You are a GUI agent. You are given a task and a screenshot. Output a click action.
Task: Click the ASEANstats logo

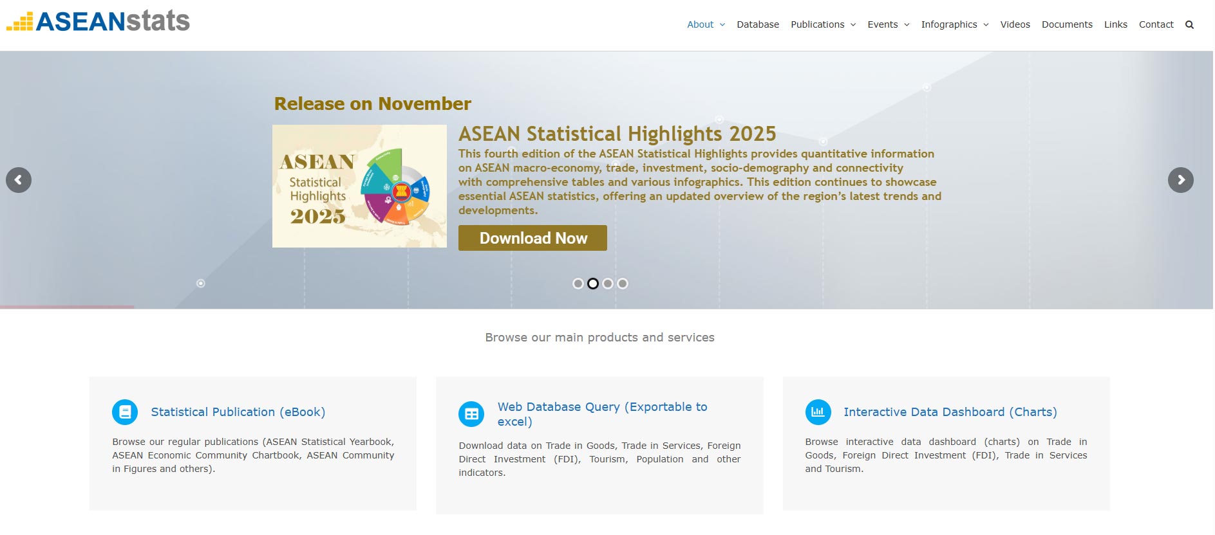pyautogui.click(x=98, y=21)
